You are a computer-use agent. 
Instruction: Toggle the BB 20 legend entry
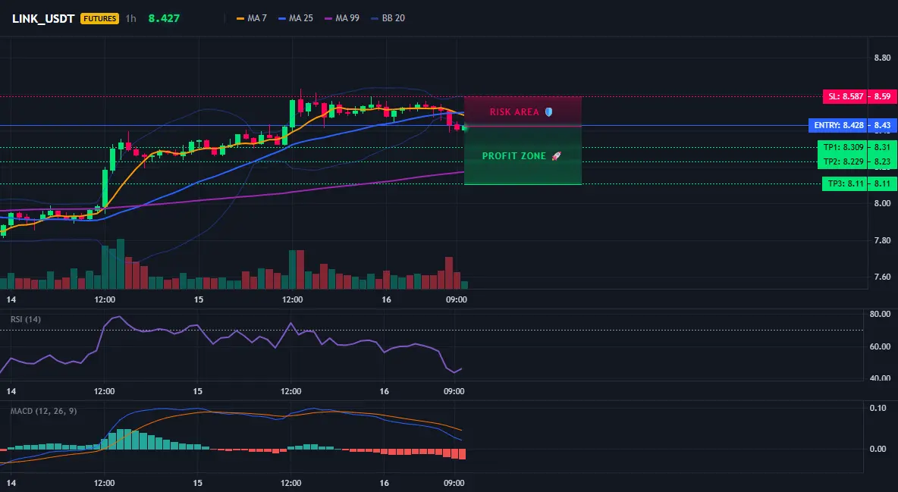pyautogui.click(x=388, y=18)
